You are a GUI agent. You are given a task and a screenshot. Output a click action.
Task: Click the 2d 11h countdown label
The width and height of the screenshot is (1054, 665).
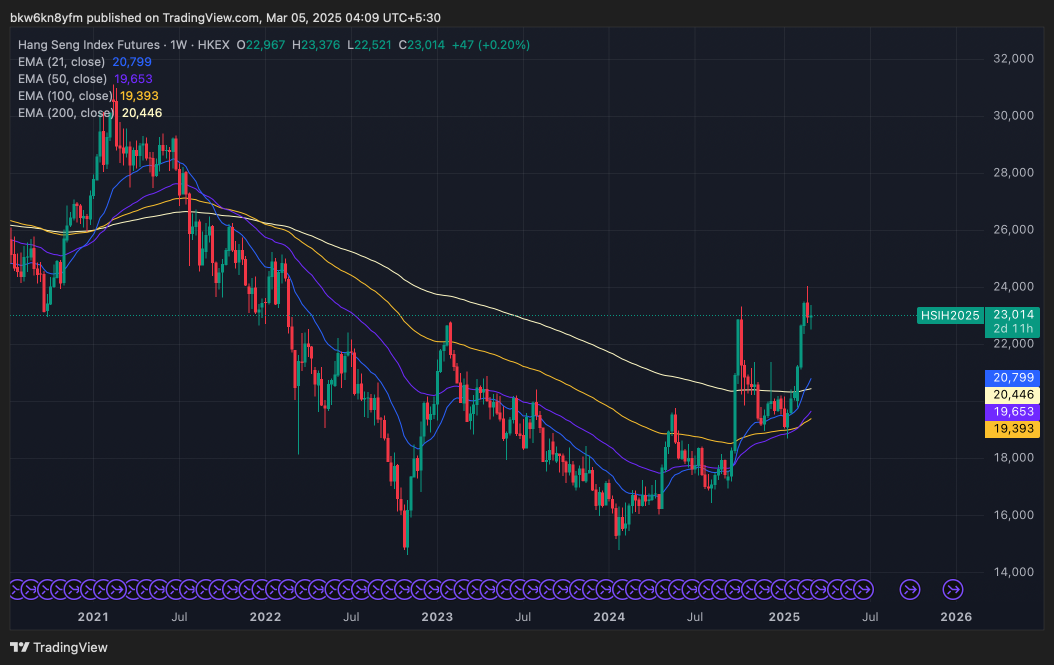[x=1013, y=329]
